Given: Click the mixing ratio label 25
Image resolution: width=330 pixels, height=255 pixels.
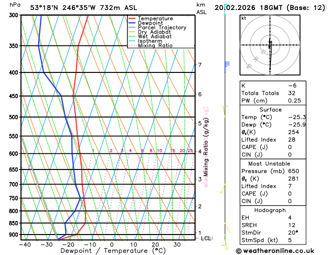Looking at the screenshot, I should coord(190,151).
